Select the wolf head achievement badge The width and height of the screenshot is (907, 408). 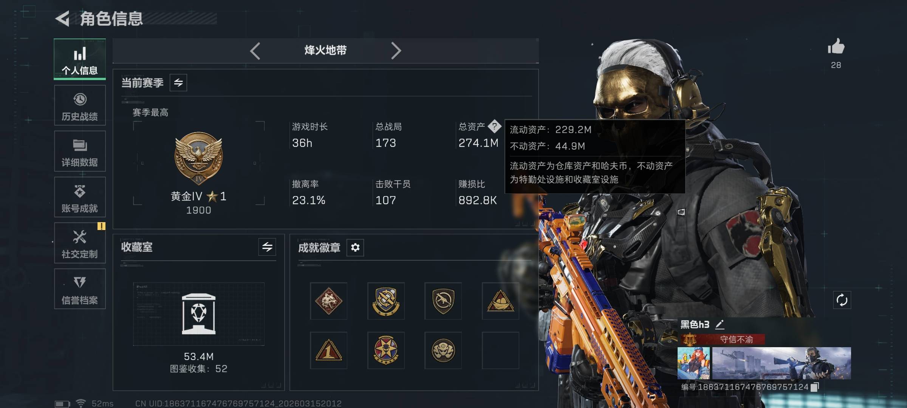tap(328, 301)
